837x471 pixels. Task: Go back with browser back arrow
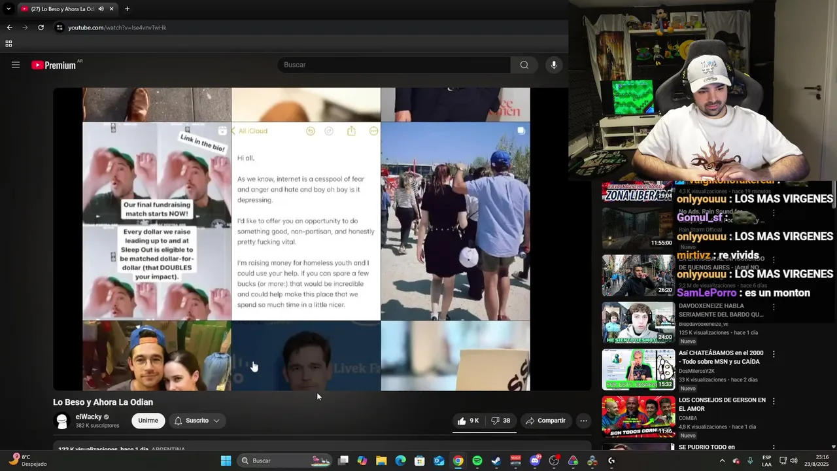9,27
